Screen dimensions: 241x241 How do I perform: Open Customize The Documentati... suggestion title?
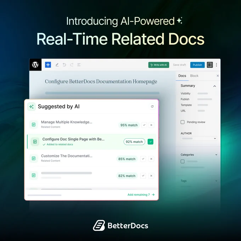[67, 156]
